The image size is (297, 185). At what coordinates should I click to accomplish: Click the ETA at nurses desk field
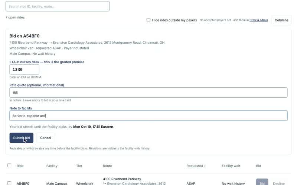coord(24,70)
